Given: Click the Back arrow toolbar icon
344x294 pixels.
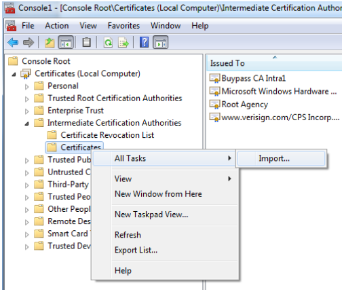Looking at the screenshot, I should click(x=13, y=42).
